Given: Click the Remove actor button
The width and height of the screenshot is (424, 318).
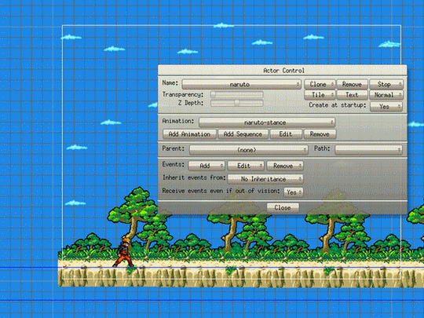Looking at the screenshot, I should [352, 84].
